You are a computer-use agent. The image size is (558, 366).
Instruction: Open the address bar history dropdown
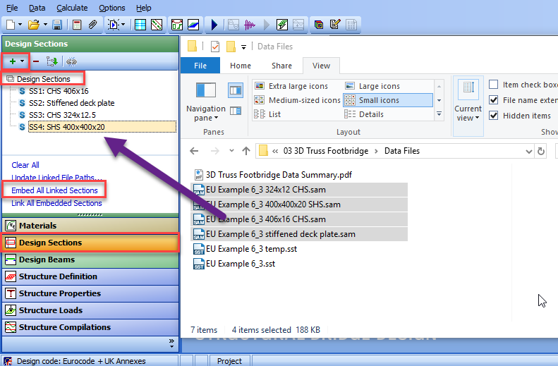pyautogui.click(x=529, y=151)
